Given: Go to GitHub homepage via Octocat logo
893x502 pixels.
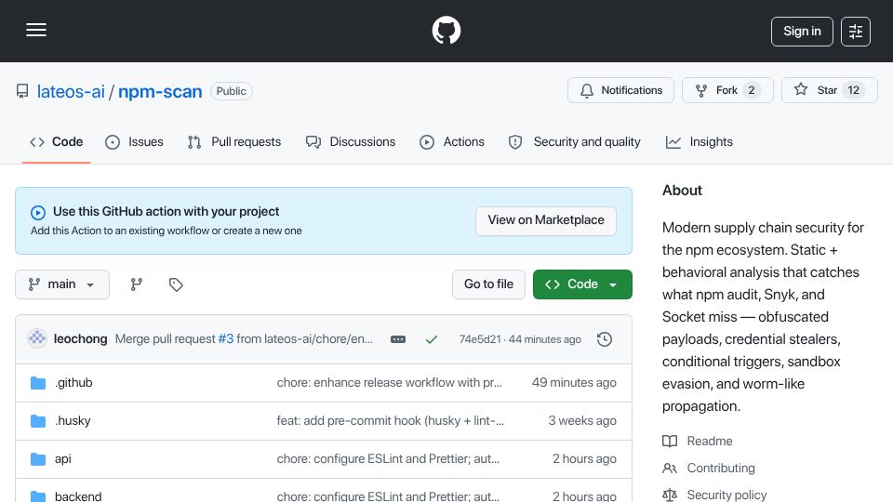Looking at the screenshot, I should [446, 30].
